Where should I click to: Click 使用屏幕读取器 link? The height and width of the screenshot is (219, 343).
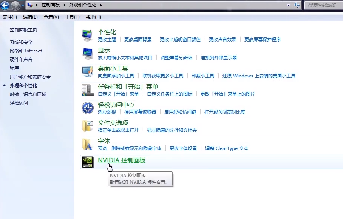click(140, 112)
